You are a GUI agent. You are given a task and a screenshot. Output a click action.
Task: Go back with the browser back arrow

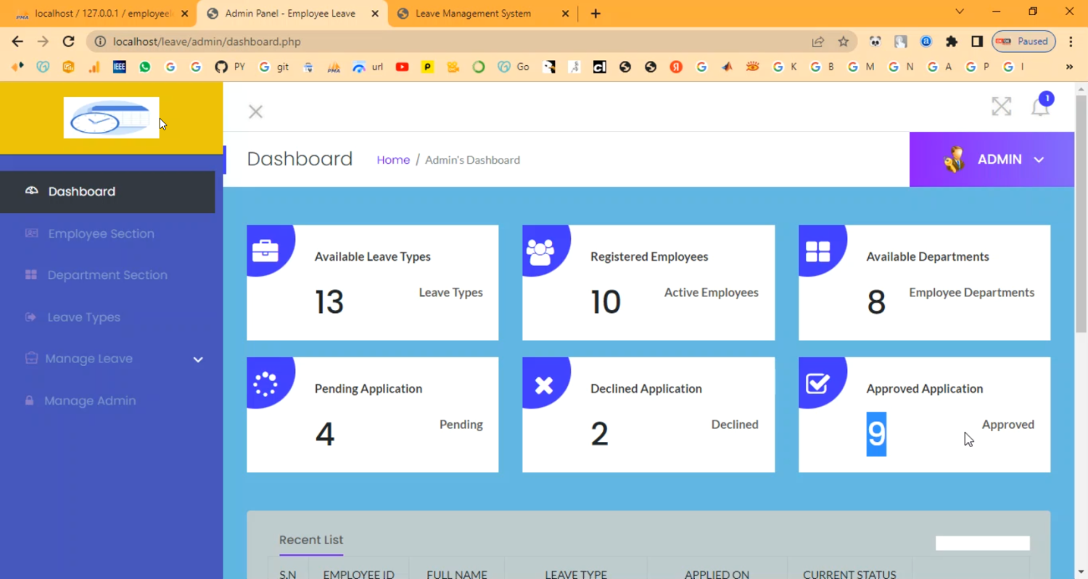pyautogui.click(x=17, y=42)
